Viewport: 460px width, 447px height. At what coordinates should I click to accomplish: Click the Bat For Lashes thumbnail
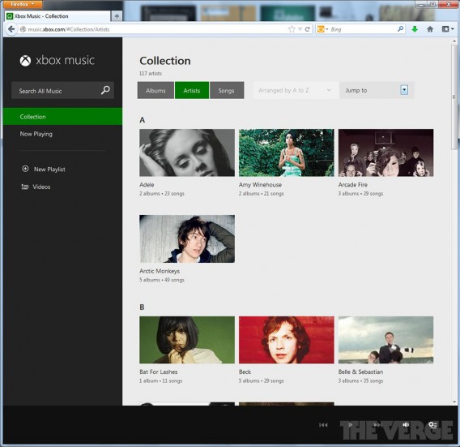(x=187, y=340)
